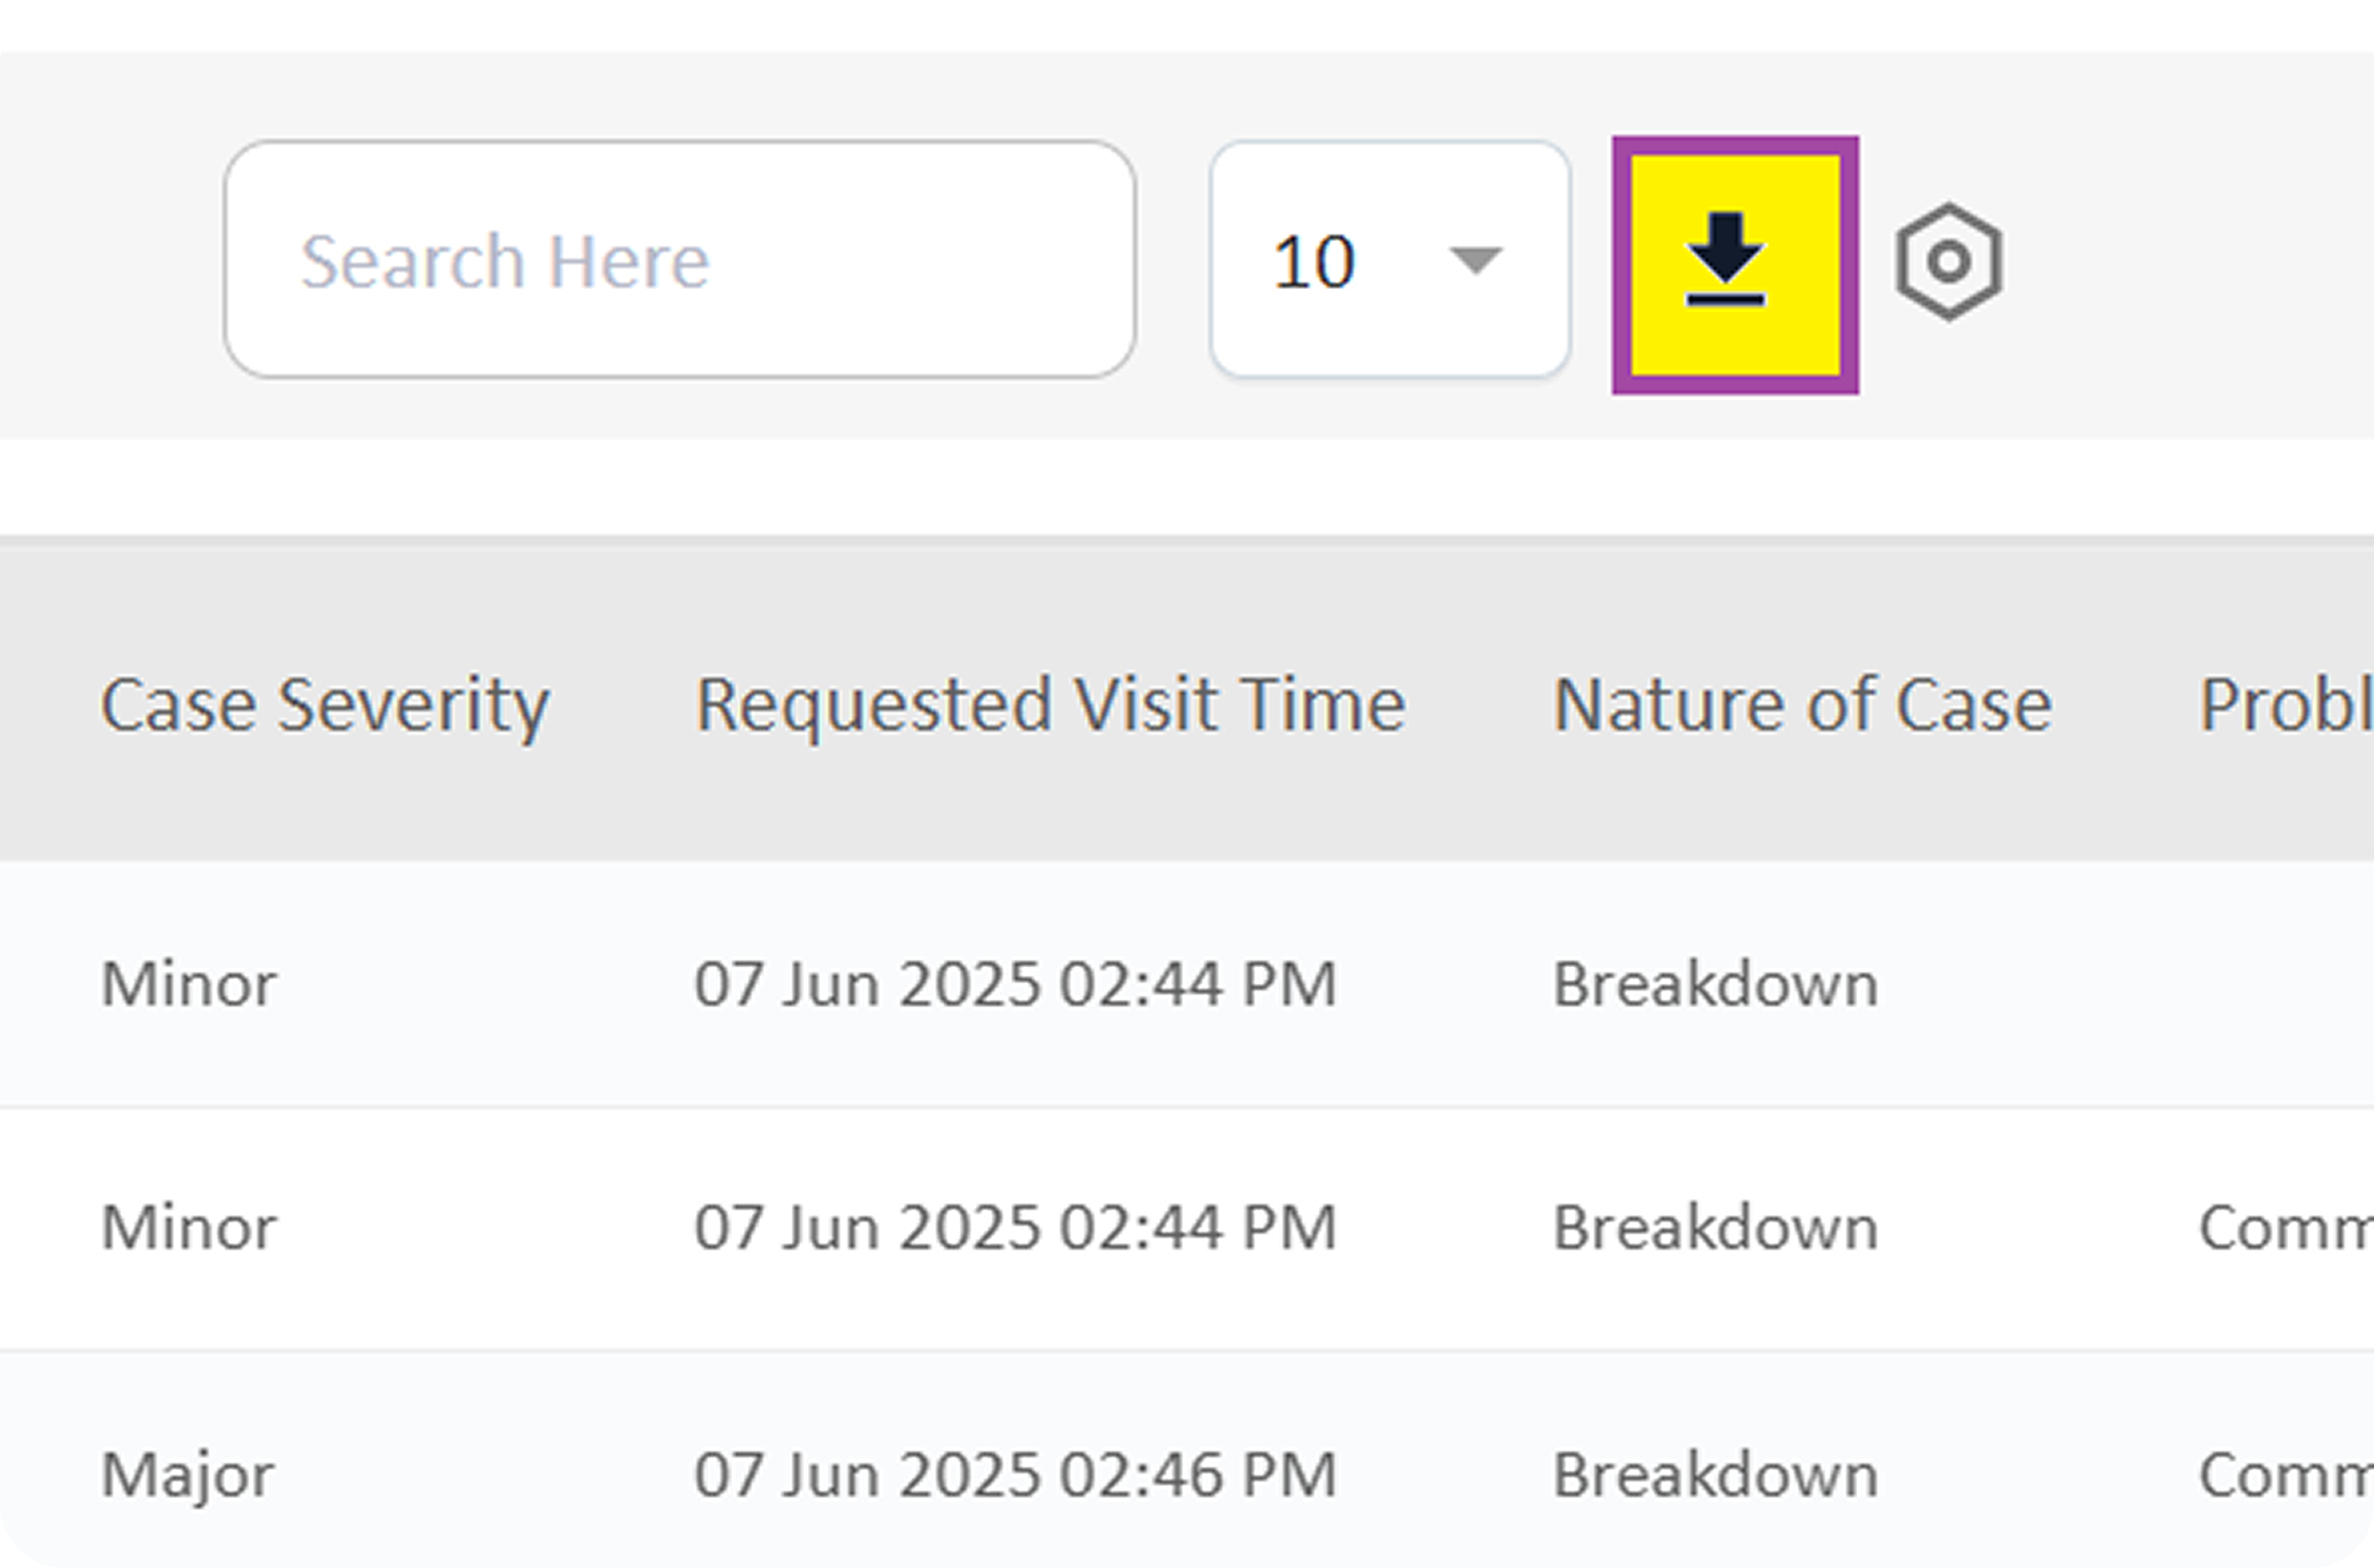Click the truncated Comm cell in third row

point(2285,1475)
